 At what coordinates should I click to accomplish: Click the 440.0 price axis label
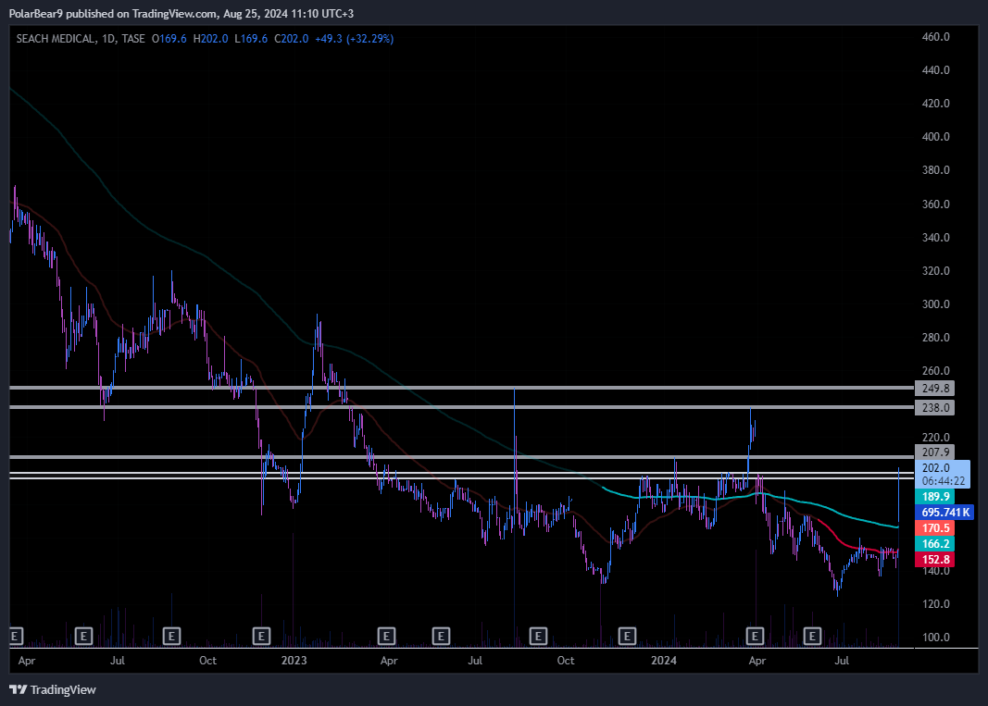point(936,70)
